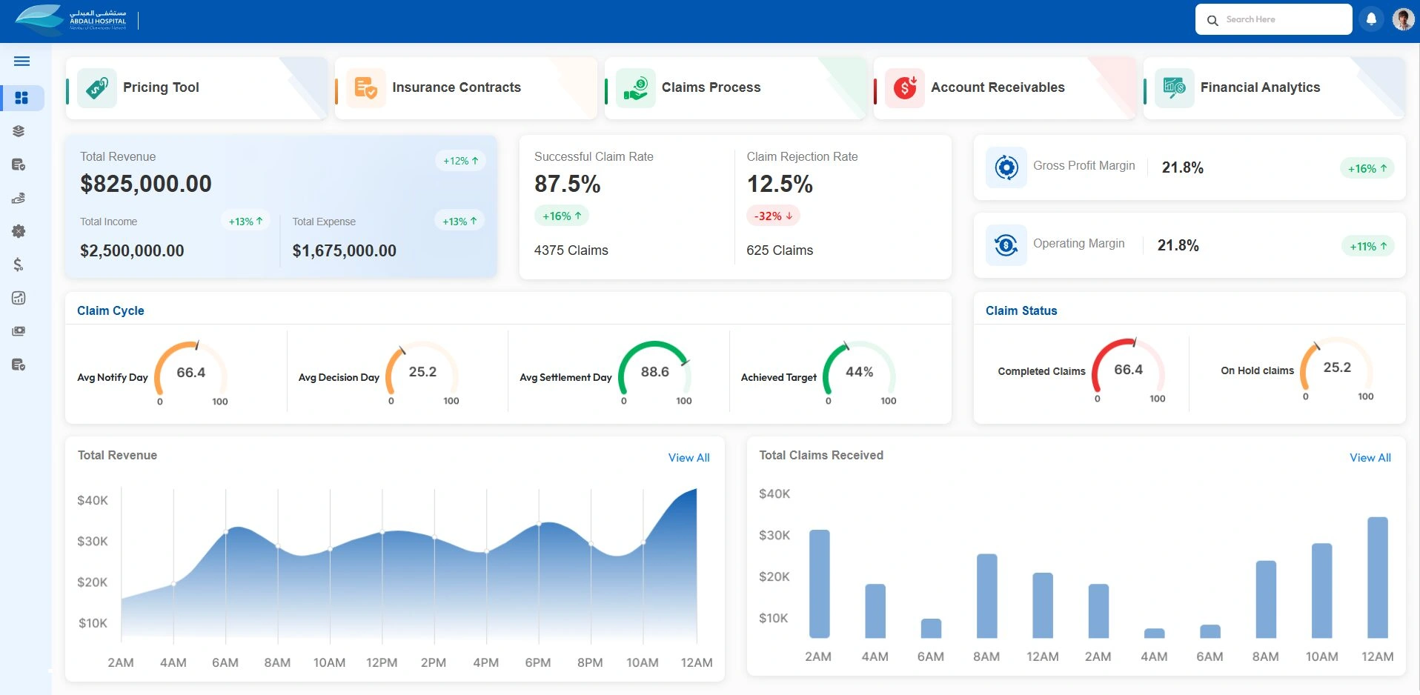Image resolution: width=1420 pixels, height=695 pixels.
Task: Click the dollar sign sidebar icon
Action: [x=19, y=265]
